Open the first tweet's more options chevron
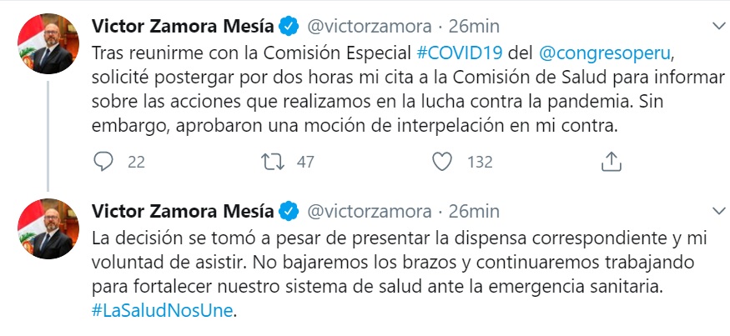This screenshot has height=336, width=730. click(x=715, y=23)
